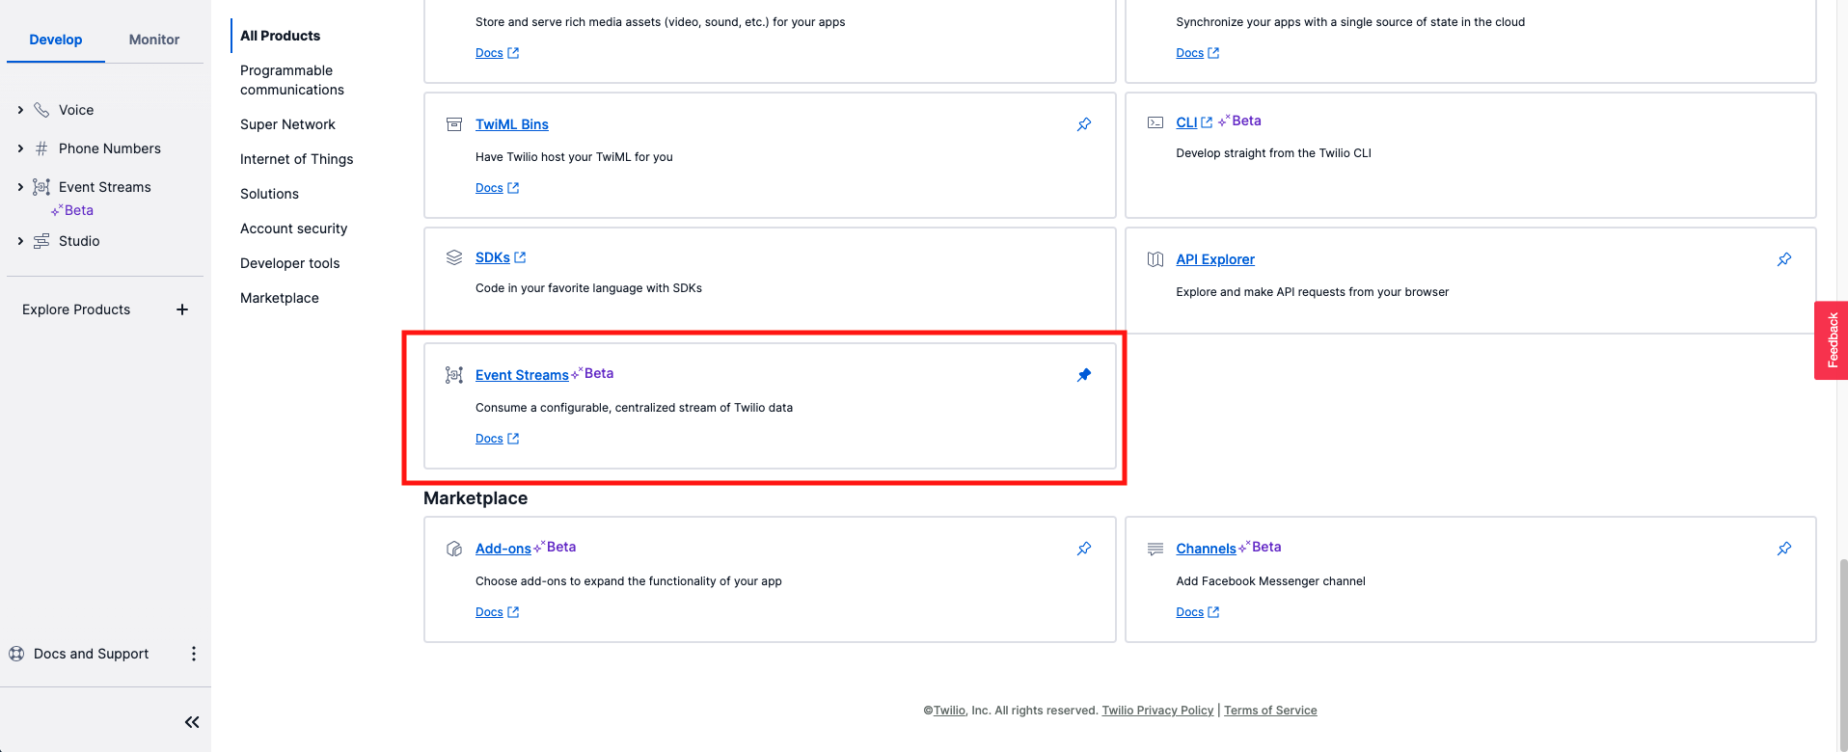Click external link icon next to CLI
This screenshot has width=1848, height=752.
point(1207,122)
